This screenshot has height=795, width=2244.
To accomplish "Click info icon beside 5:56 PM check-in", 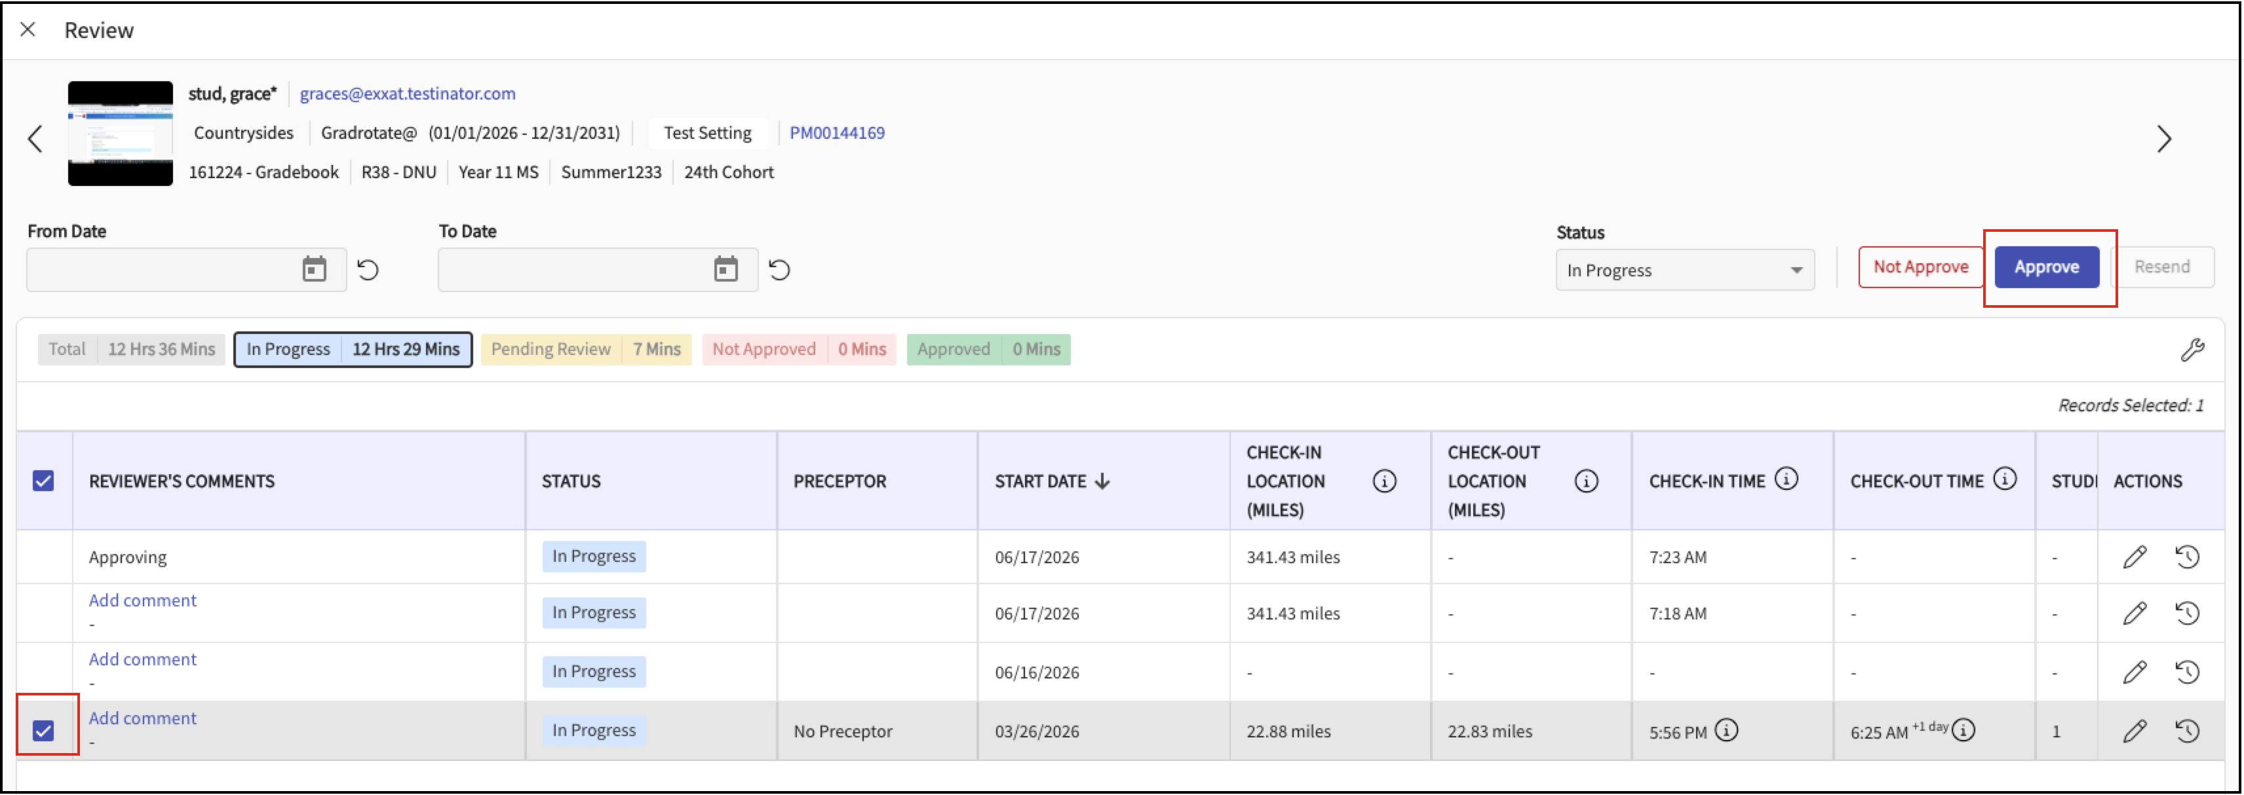I will [1726, 731].
